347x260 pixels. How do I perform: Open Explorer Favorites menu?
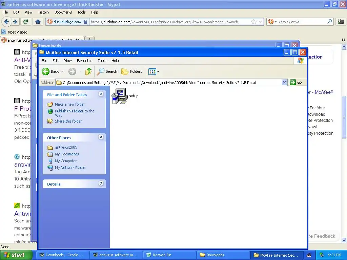pos(84,61)
